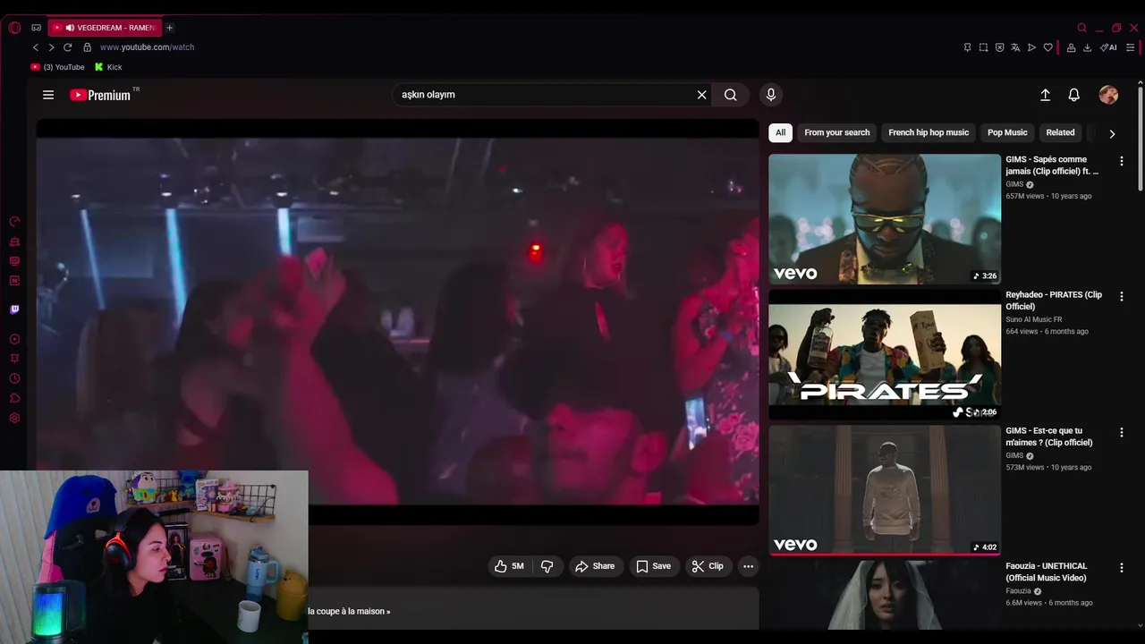
Task: Take a snapshot of the page
Action: point(983,47)
